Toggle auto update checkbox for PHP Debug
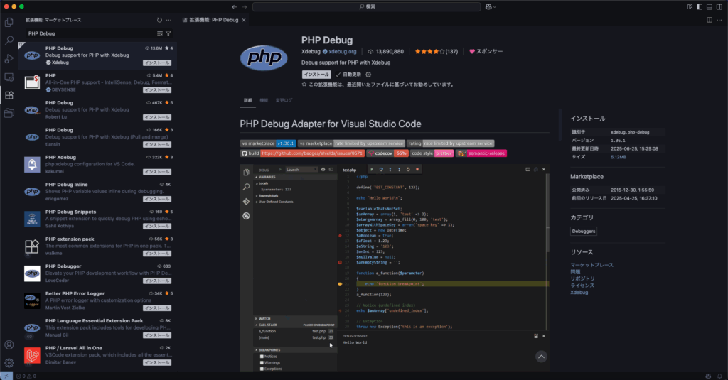Screen dimensions: 728x380 tap(338, 75)
